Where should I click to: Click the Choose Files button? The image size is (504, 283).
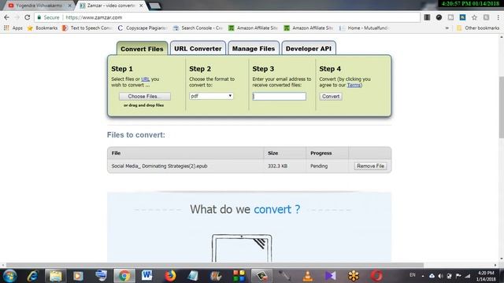tap(145, 96)
